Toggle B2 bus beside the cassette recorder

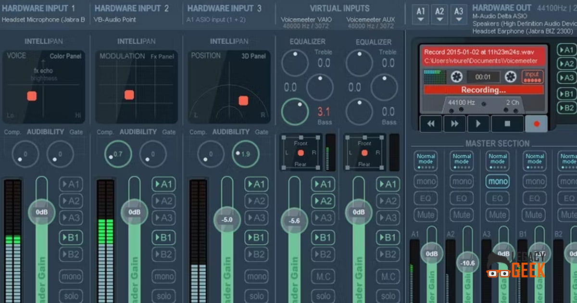click(x=566, y=108)
